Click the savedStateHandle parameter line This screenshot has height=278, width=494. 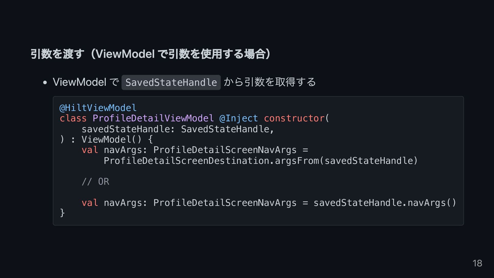pos(178,129)
